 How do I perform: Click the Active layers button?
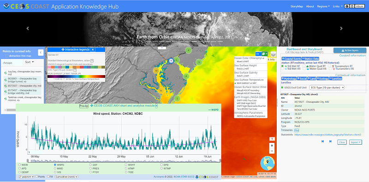350,50
